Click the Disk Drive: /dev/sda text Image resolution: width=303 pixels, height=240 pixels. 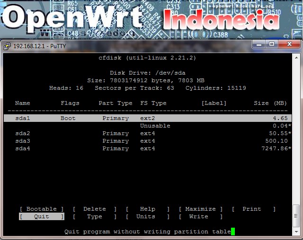(148, 73)
